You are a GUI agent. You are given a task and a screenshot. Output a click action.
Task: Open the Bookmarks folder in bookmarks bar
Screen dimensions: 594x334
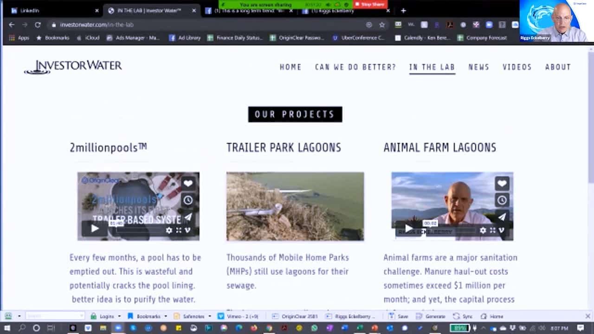tap(52, 38)
